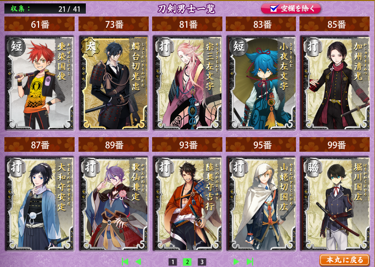Select the 小夜左文字 card

tap(261, 83)
